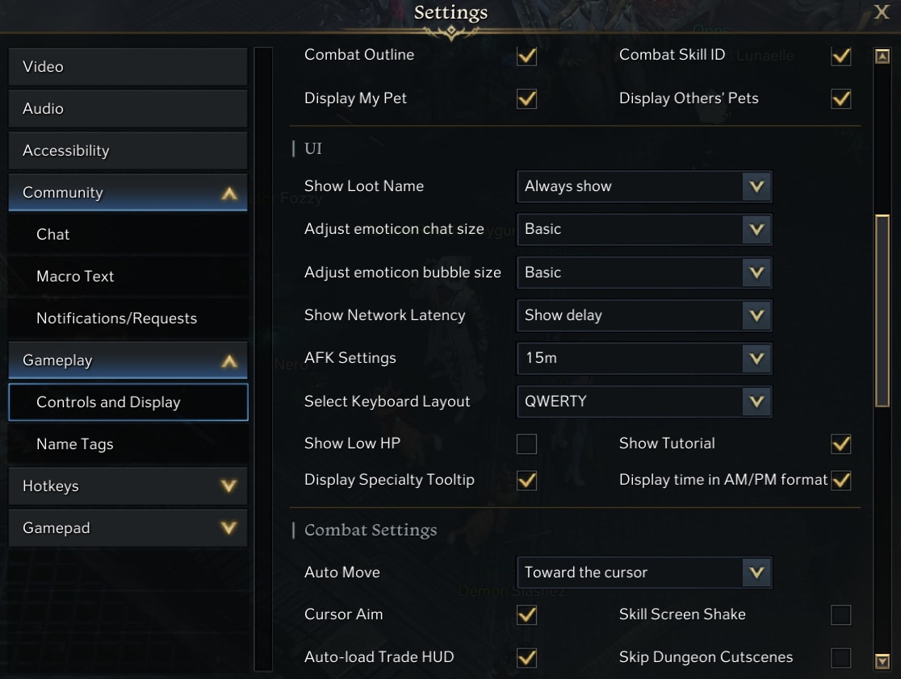Viewport: 901px width, 679px height.
Task: Collapse the Community section arrow
Action: (229, 194)
